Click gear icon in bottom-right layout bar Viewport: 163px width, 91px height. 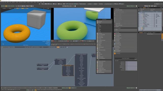[x=137, y=88]
